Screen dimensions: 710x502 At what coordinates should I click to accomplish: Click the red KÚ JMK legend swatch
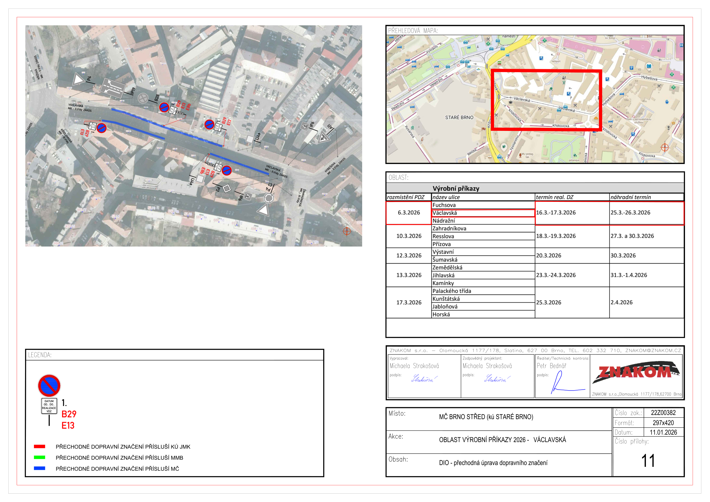pyautogui.click(x=40, y=446)
